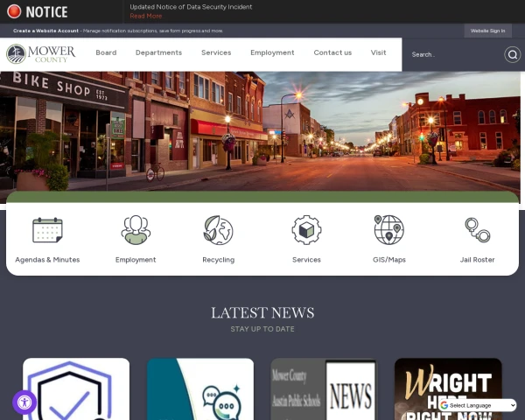
Task: Click the Services gear cube icon
Action: [x=306, y=230]
